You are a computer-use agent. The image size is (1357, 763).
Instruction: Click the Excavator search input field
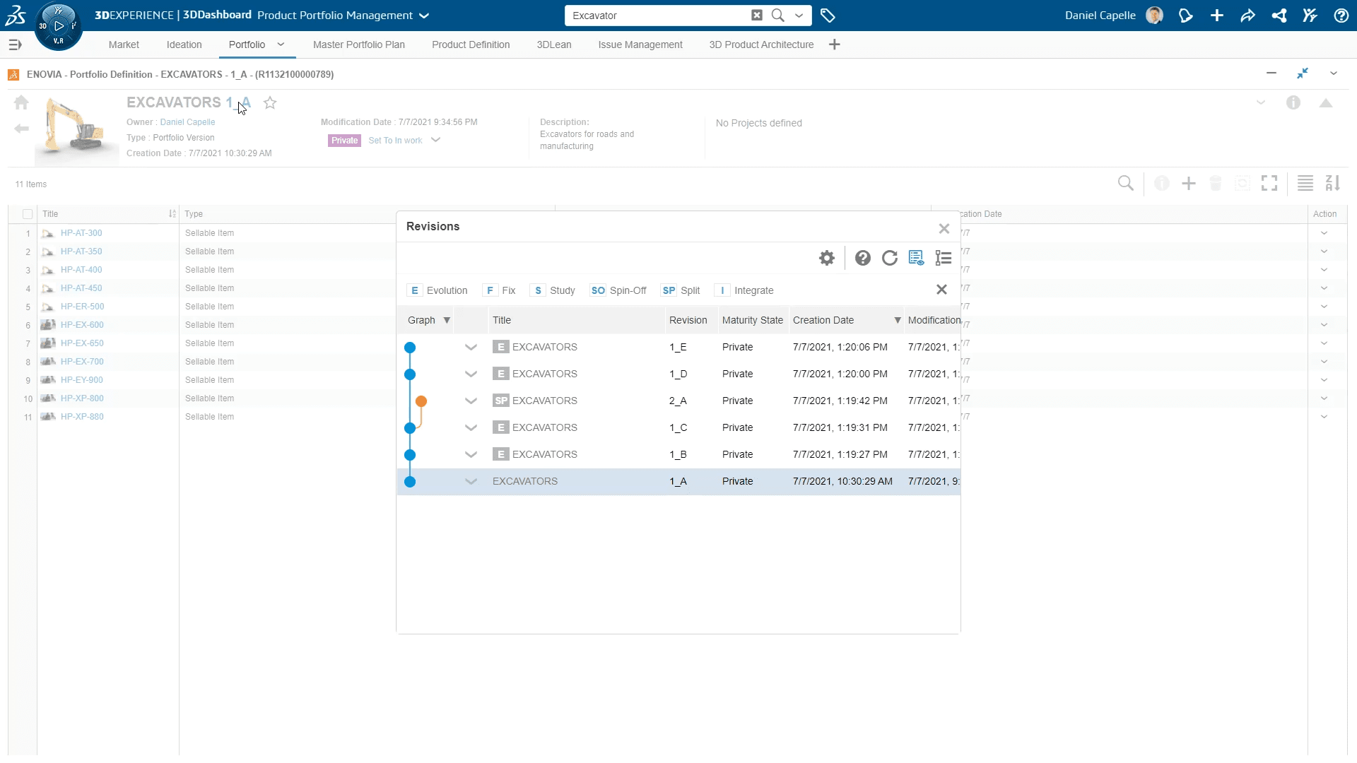[x=657, y=16]
